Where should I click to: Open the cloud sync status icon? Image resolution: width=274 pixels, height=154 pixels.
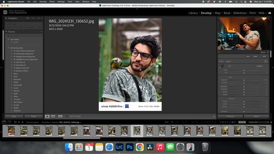[270, 13]
